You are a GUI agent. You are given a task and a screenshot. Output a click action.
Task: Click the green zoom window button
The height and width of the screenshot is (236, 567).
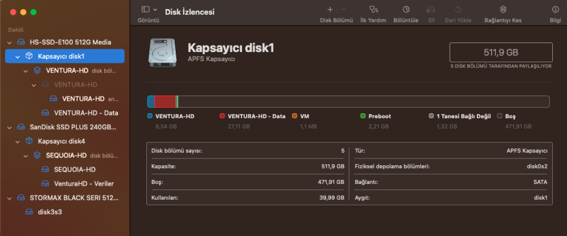[33, 12]
